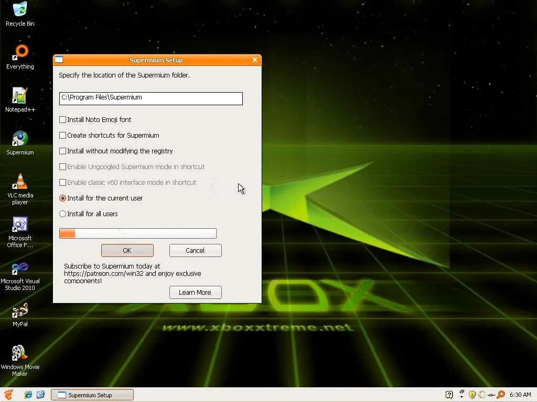The width and height of the screenshot is (537, 402).
Task: Click the gray circular tray icon
Action: tap(481, 395)
